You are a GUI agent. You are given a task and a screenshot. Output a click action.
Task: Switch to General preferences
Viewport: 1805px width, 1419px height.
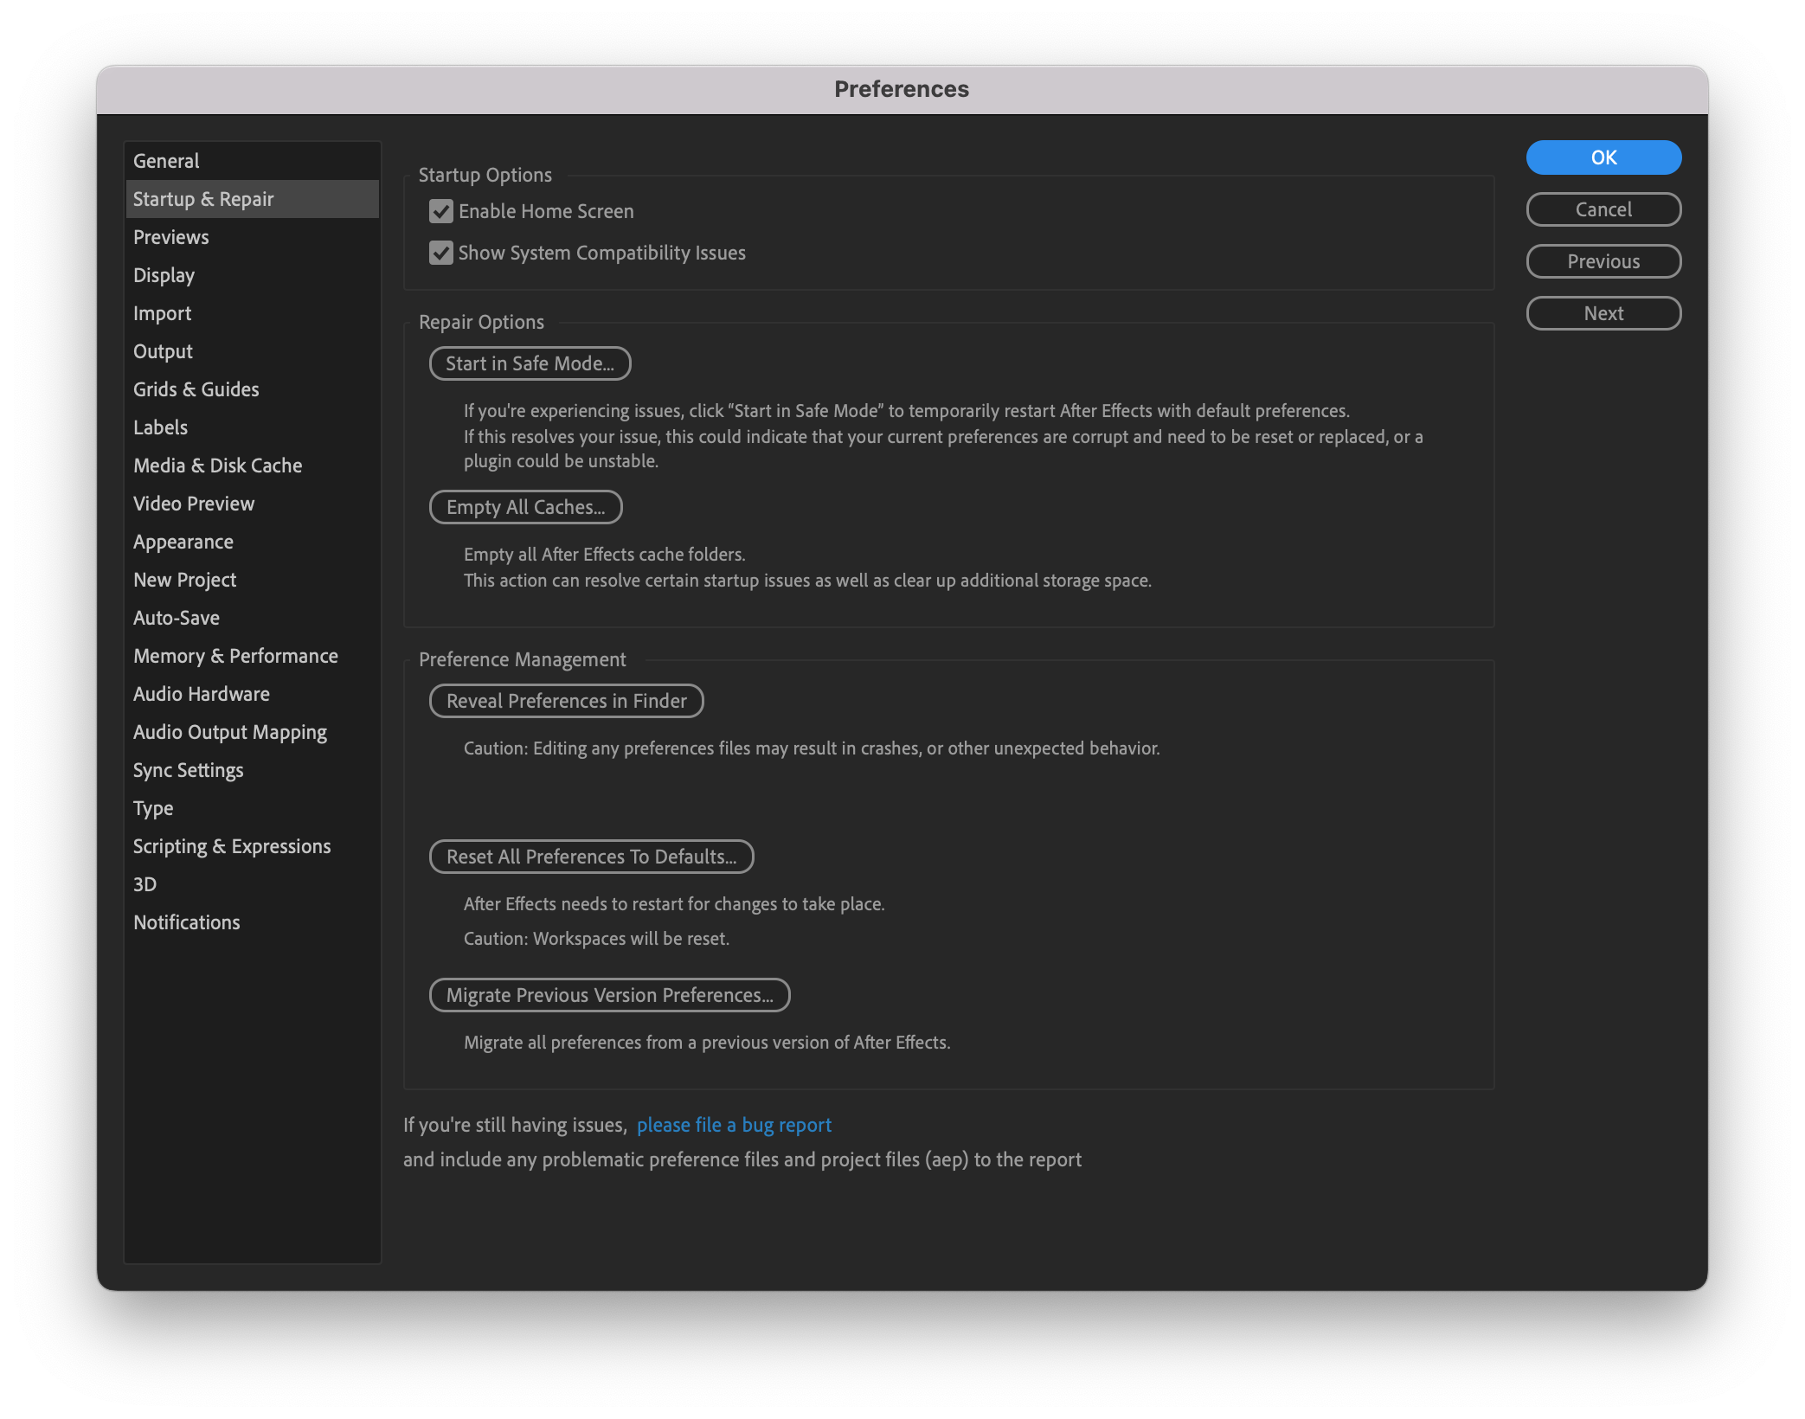coord(167,160)
